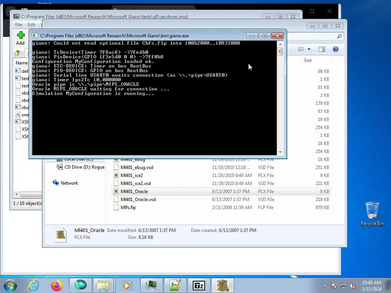Open the Edit menu in 7-Zip
The height and width of the screenshot is (293, 391).
[x=31, y=25]
